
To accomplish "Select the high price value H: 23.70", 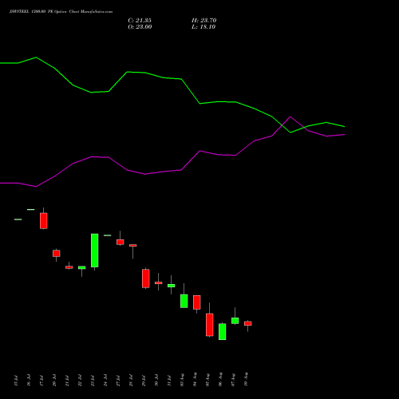I will click(204, 21).
